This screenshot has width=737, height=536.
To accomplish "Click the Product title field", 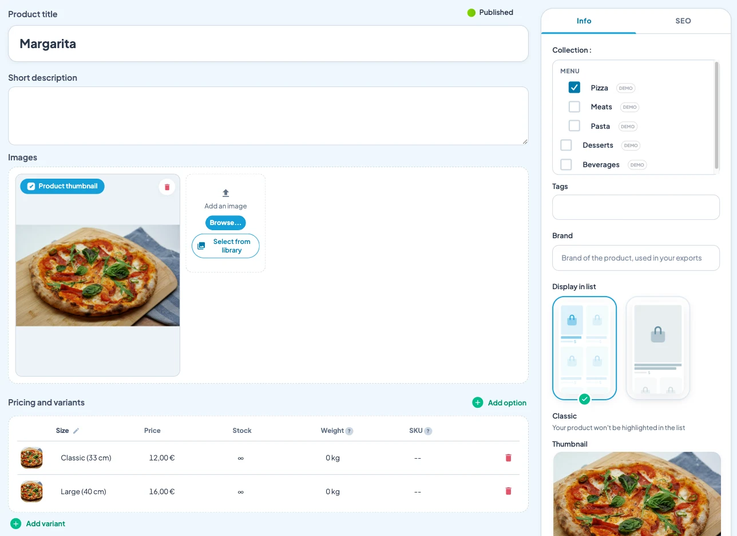I will (268, 44).
